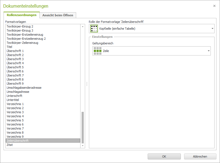Expand the Geltungsbereich dropdown arrow

click(209, 51)
